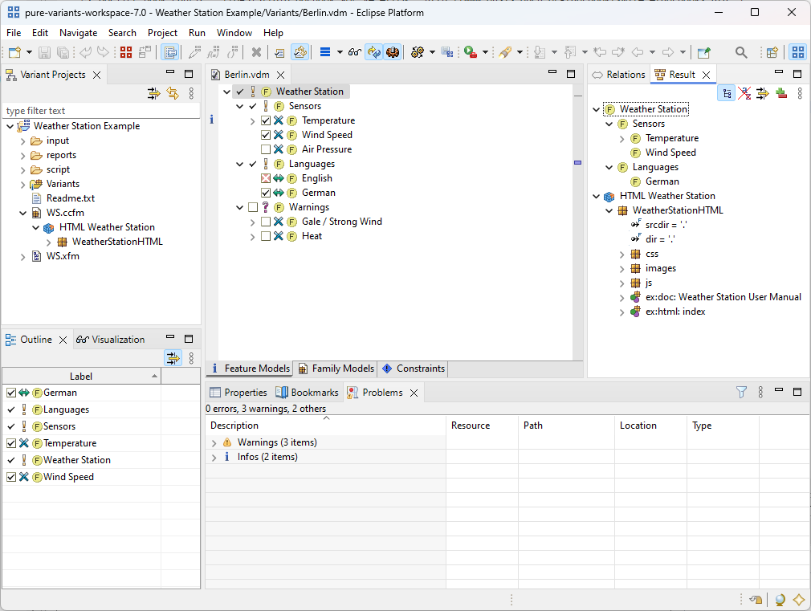Viewport: 811px width, 611px height.
Task: Click the Save button in the toolbar
Action: point(44,52)
